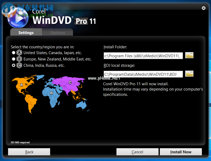The image size is (211, 161).
Task: Click the hexagonal region B badge icon
Action: point(19,59)
